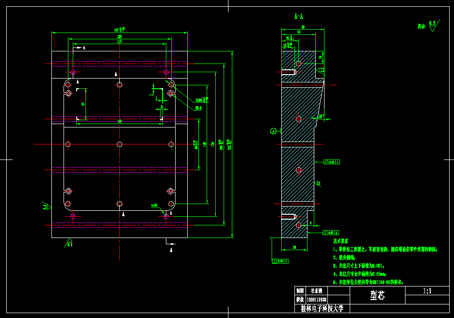Select section arrow "A" below the plan view
Screen dimensions: 454x318
[x=171, y=250]
